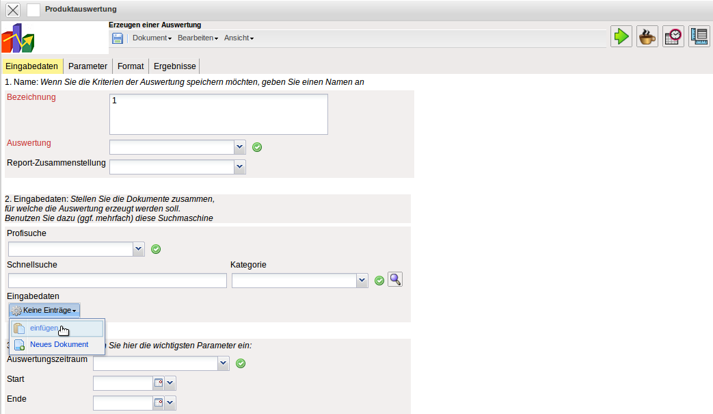The width and height of the screenshot is (713, 414).
Task: Open the Ansicht menu
Action: [239, 38]
